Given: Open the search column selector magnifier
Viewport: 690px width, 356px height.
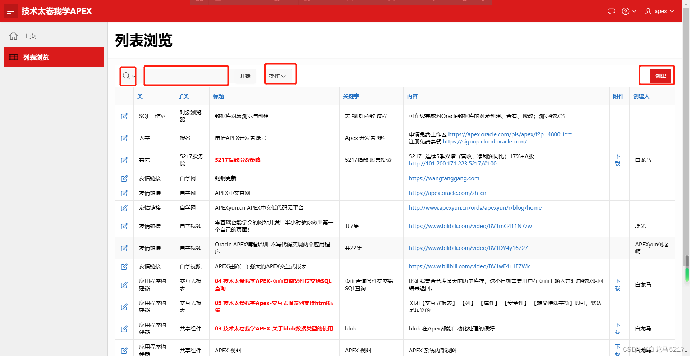Looking at the screenshot, I should tap(128, 76).
